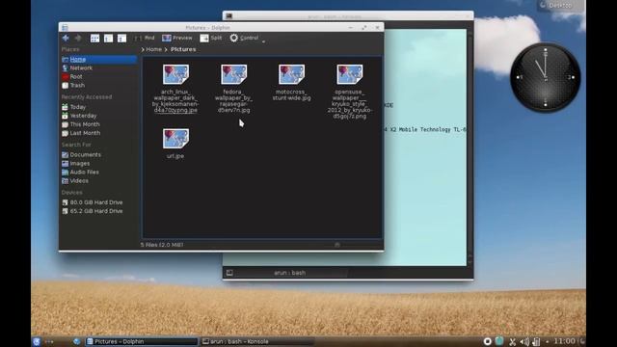The image size is (617, 347).
Task: Click the Videos search icon
Action: (65, 180)
